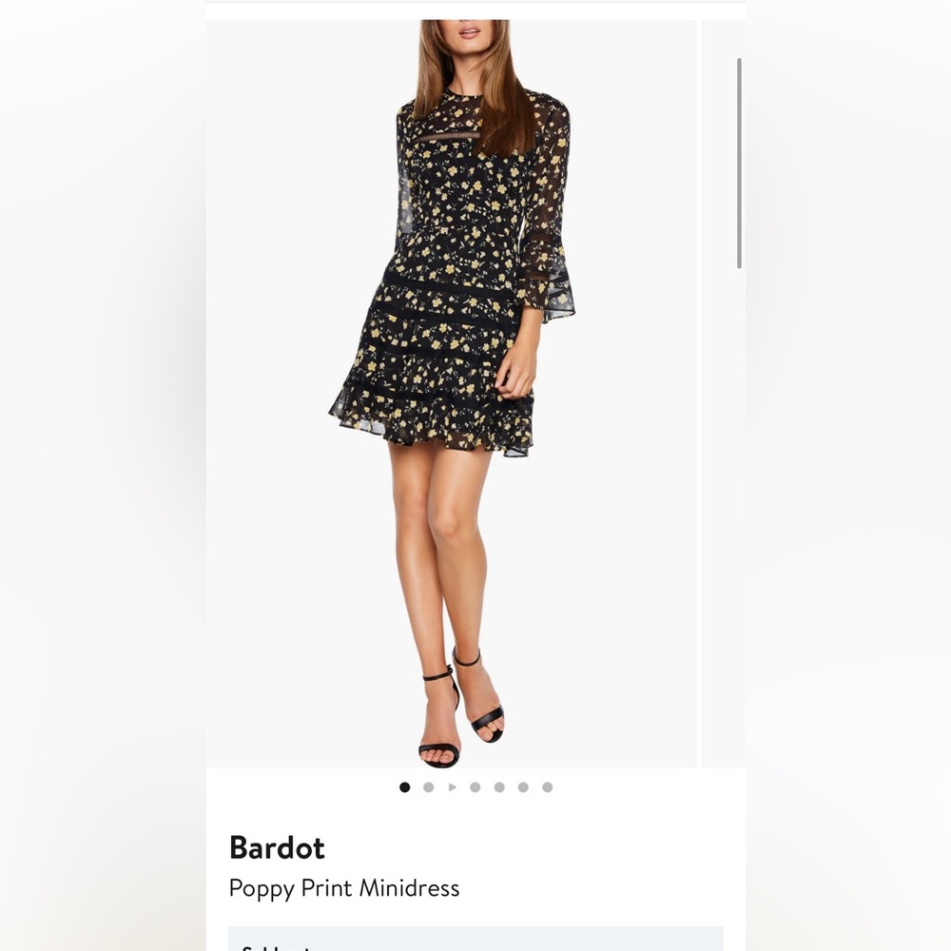Play the product video via triangle indicator
The width and height of the screenshot is (951, 951).
click(x=452, y=787)
